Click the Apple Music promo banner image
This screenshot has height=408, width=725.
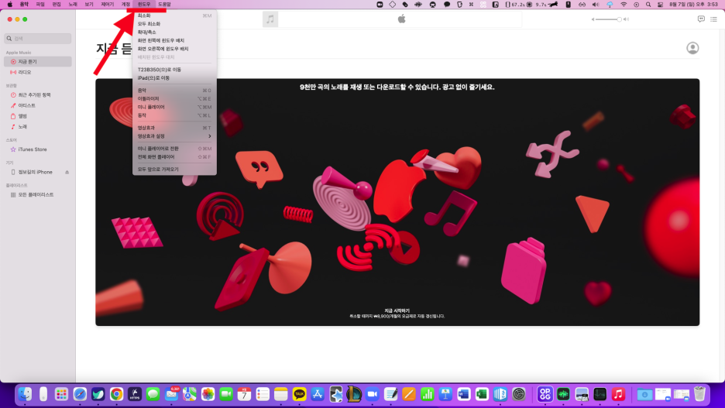397,202
